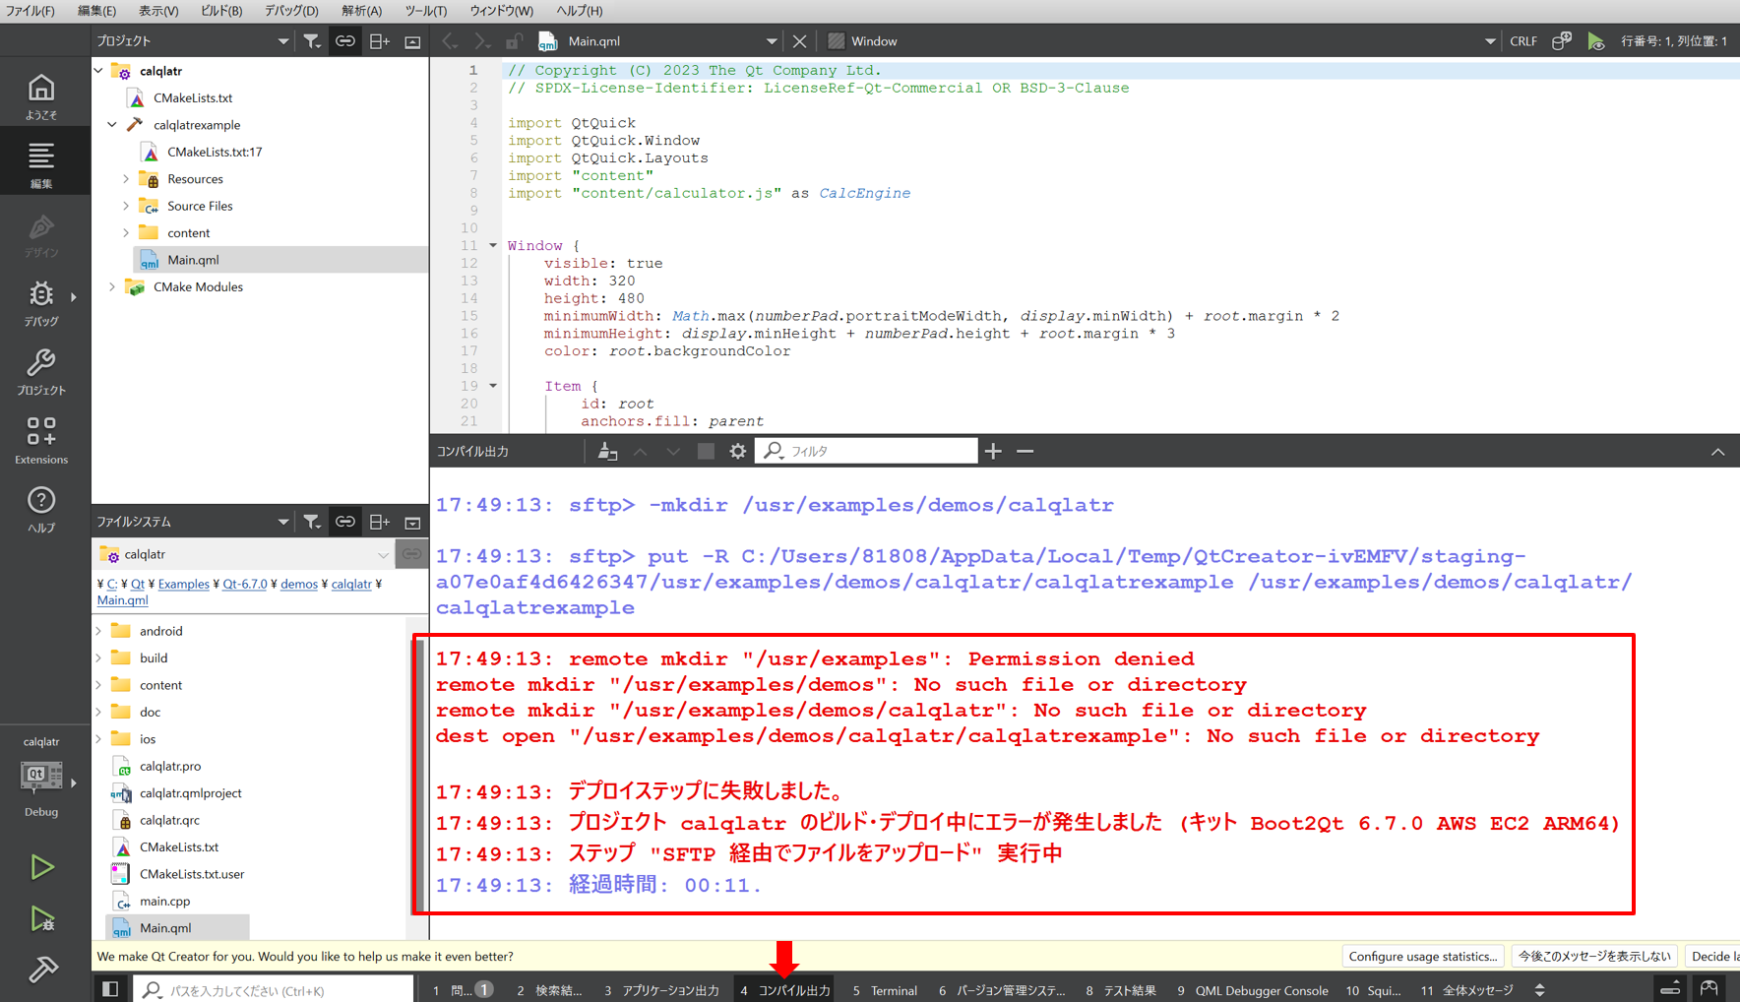Open compile output settings gear
Screen dimensions: 1740x1002
coord(737,451)
